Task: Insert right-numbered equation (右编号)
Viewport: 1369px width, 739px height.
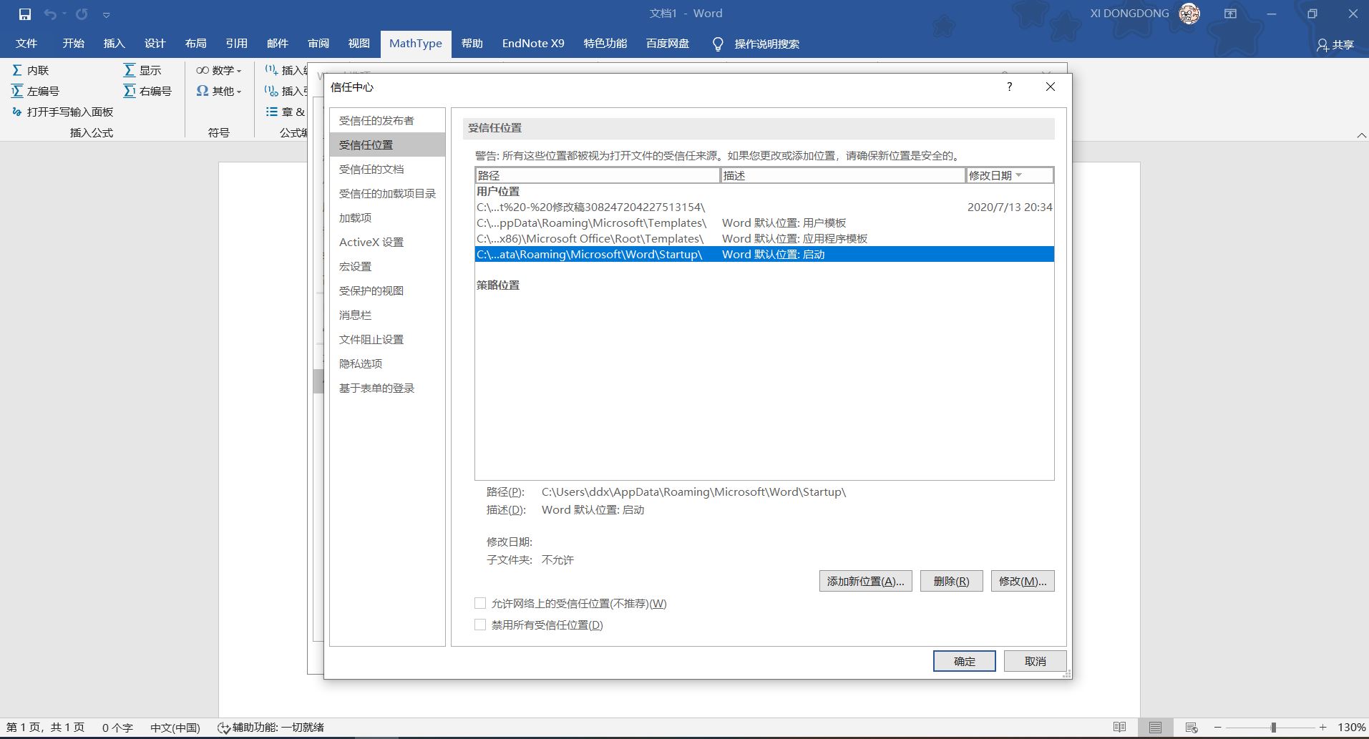Action: pyautogui.click(x=147, y=91)
